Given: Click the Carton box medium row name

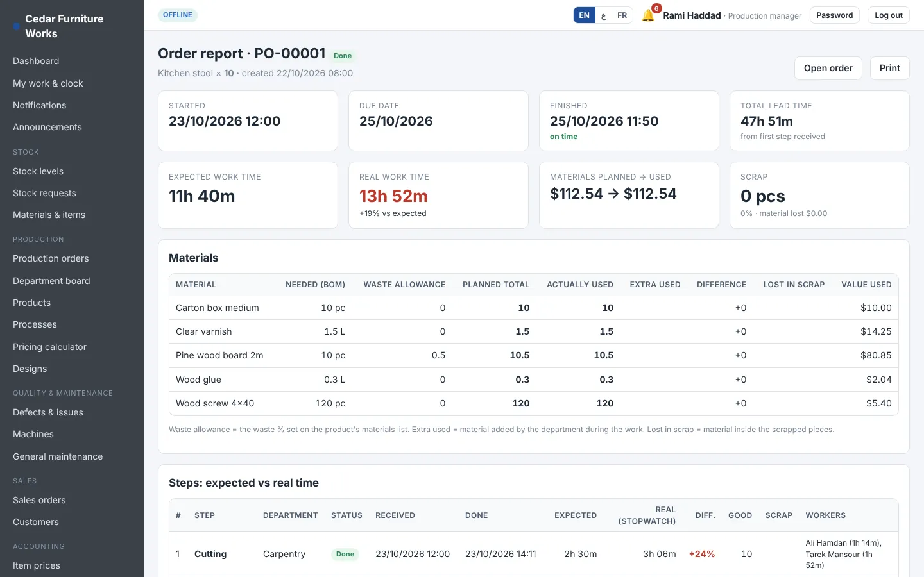Looking at the screenshot, I should [218, 308].
